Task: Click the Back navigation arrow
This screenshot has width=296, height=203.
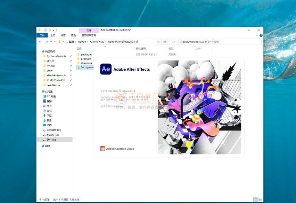Action: tap(41, 42)
